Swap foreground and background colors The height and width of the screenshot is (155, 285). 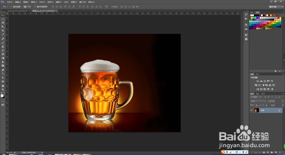coord(4,93)
